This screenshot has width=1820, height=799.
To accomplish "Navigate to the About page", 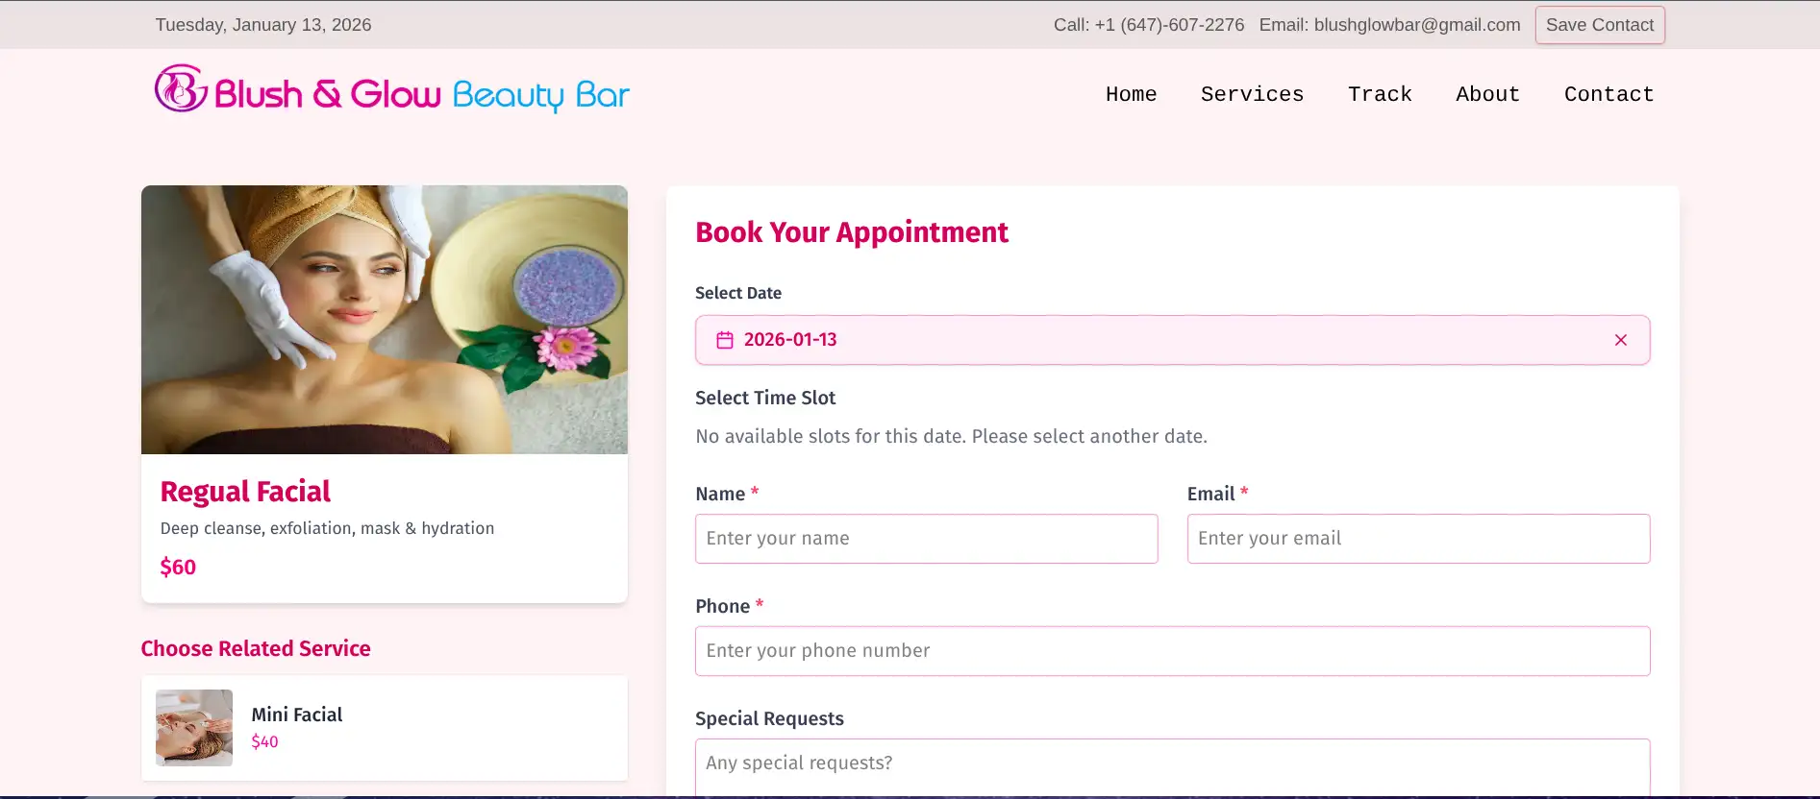I will 1487,94.
